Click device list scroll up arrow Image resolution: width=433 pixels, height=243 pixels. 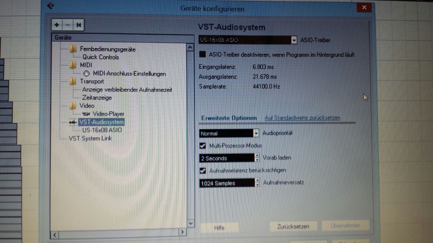(190, 48)
